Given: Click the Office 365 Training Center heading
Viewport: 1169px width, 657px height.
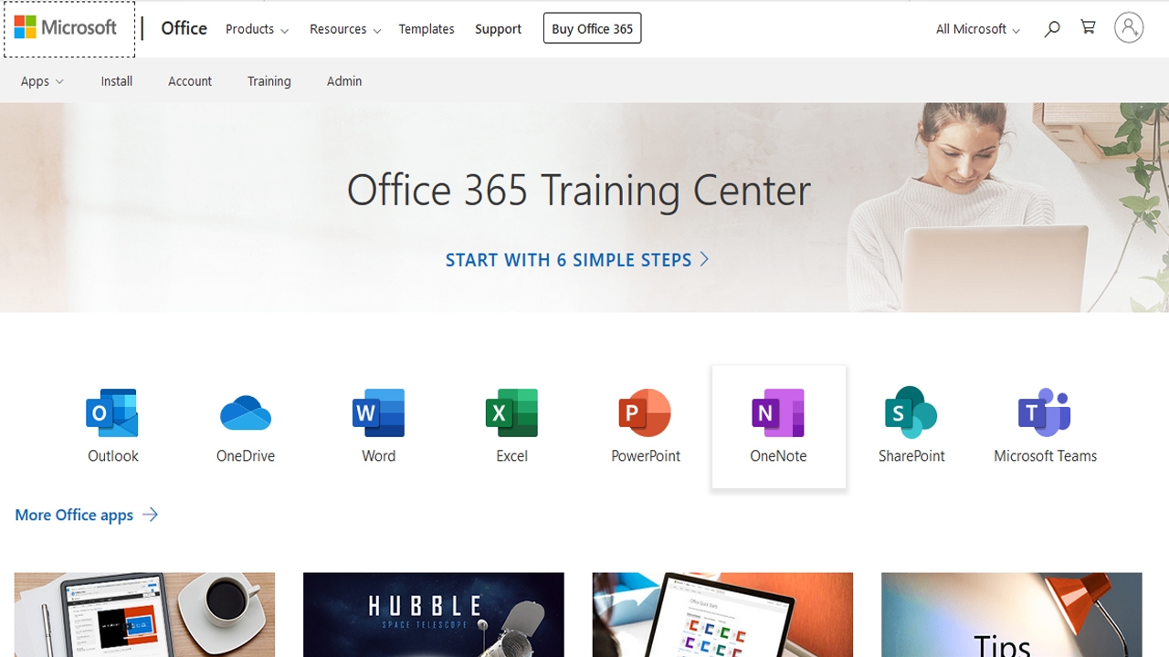Looking at the screenshot, I should click(x=579, y=190).
